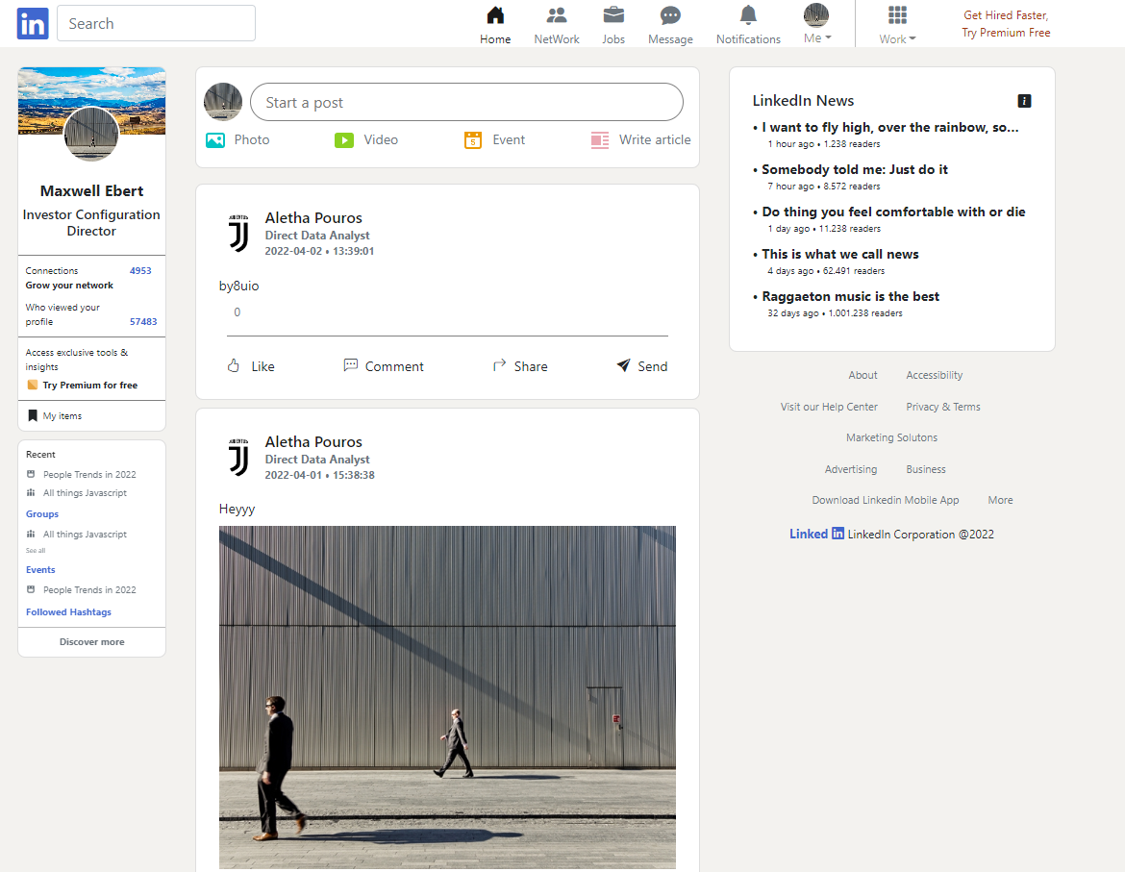Viewport: 1125px width, 872px height.
Task: Open the Me dropdown menu
Action: click(x=816, y=23)
